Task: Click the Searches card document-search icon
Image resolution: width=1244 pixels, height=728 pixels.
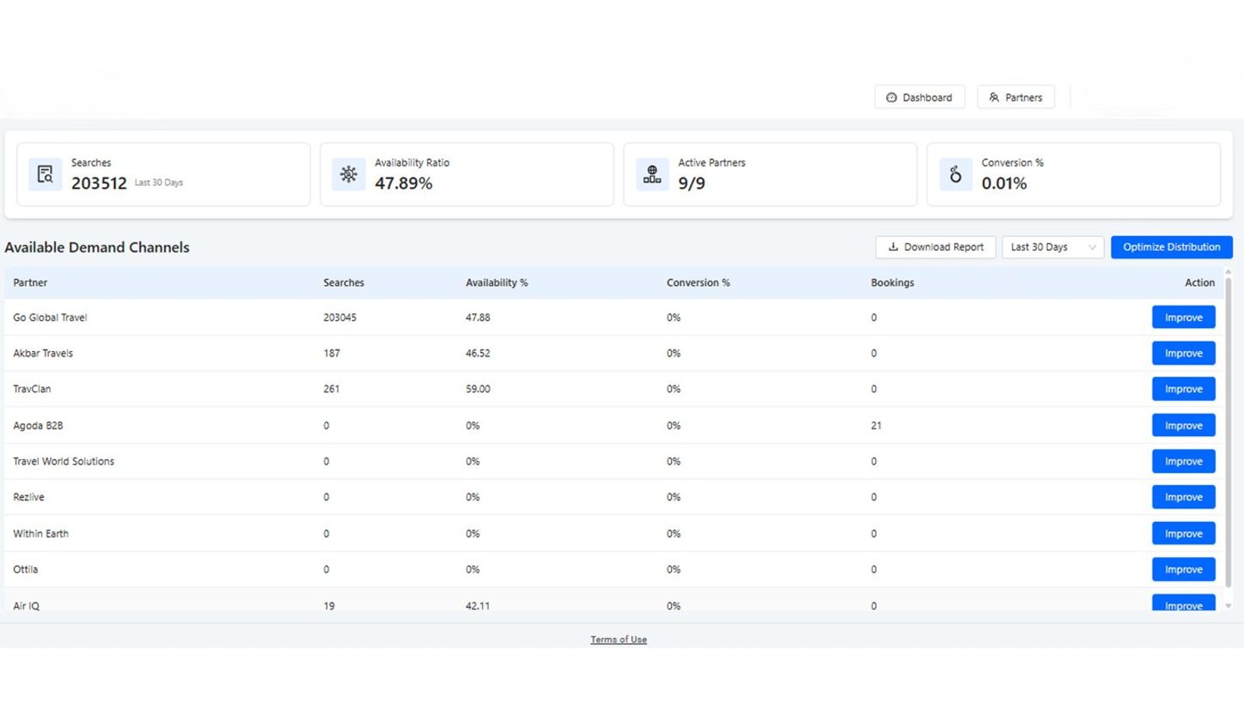Action: [x=45, y=174]
